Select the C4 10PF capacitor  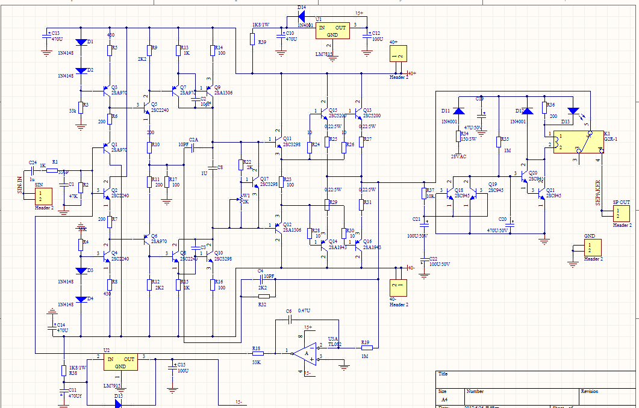(261, 279)
